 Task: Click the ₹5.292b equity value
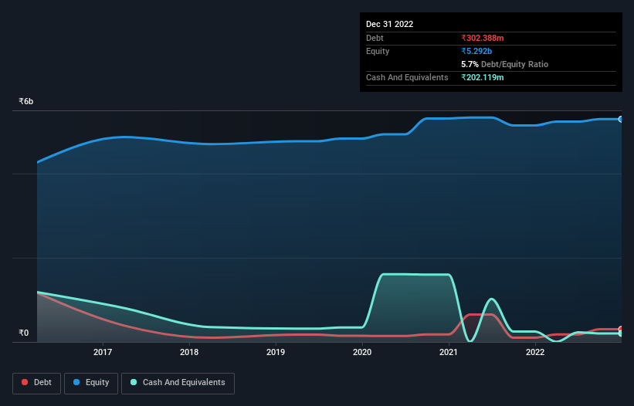[476, 51]
